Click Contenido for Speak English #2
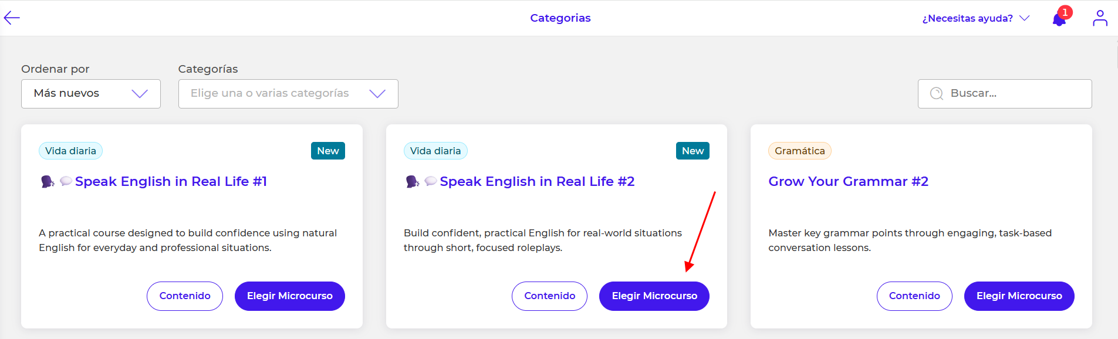 coord(549,296)
